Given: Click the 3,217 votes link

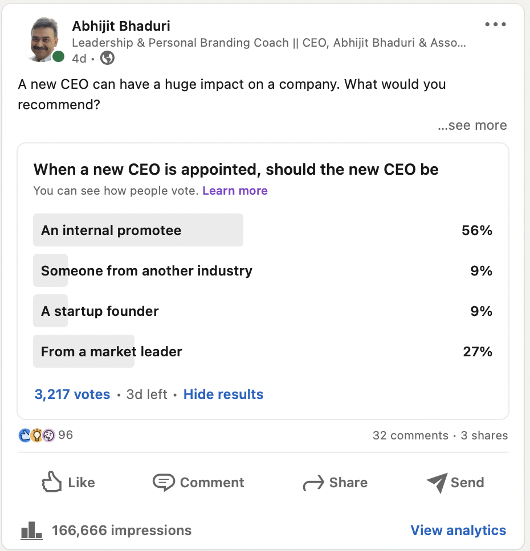Looking at the screenshot, I should [72, 394].
